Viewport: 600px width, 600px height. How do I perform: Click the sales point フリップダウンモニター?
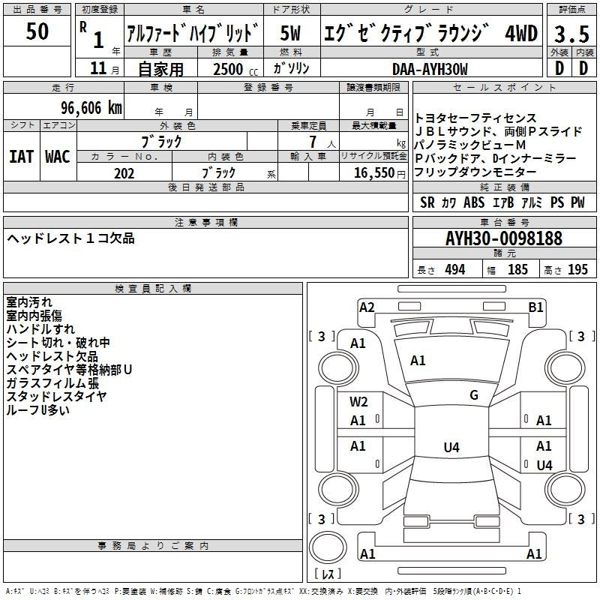(x=475, y=172)
